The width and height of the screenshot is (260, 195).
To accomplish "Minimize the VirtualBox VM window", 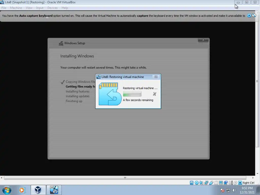I will pos(238,2).
